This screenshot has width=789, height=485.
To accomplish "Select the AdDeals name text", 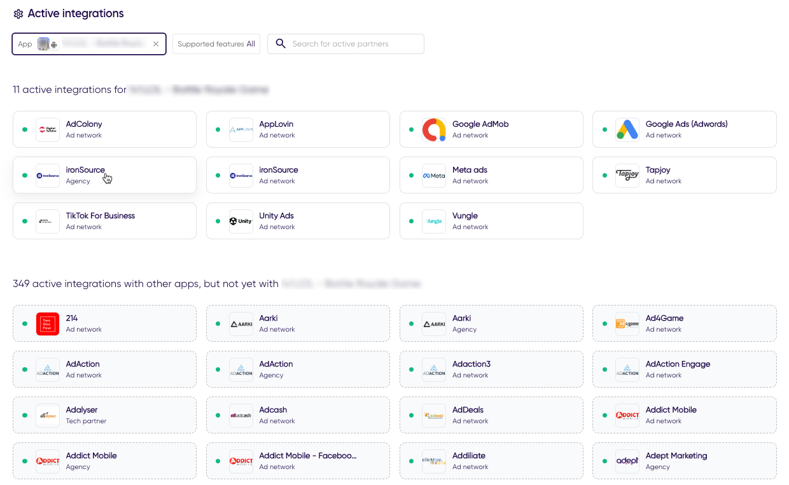I will coord(468,410).
